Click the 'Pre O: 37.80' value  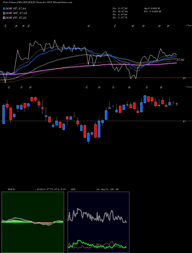pos(120,8)
